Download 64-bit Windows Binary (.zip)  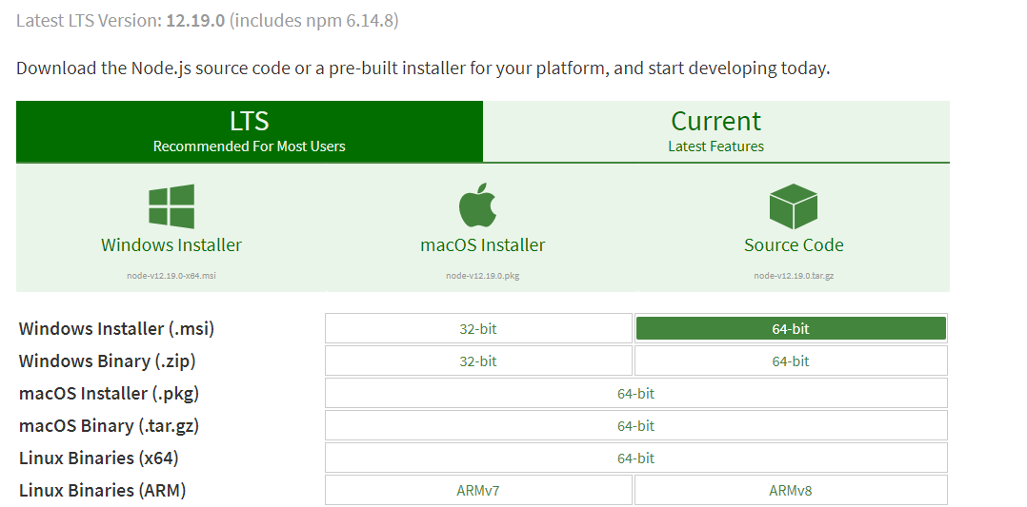(791, 361)
